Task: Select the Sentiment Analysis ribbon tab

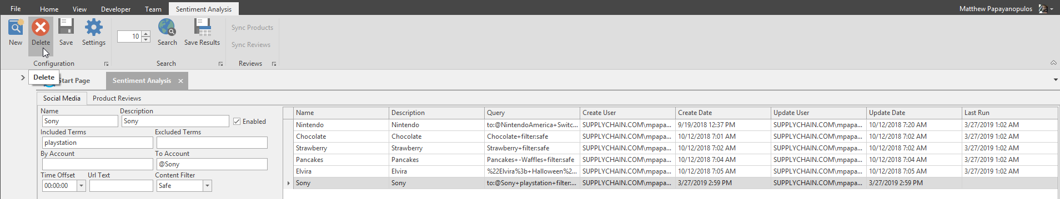Action: click(x=204, y=9)
